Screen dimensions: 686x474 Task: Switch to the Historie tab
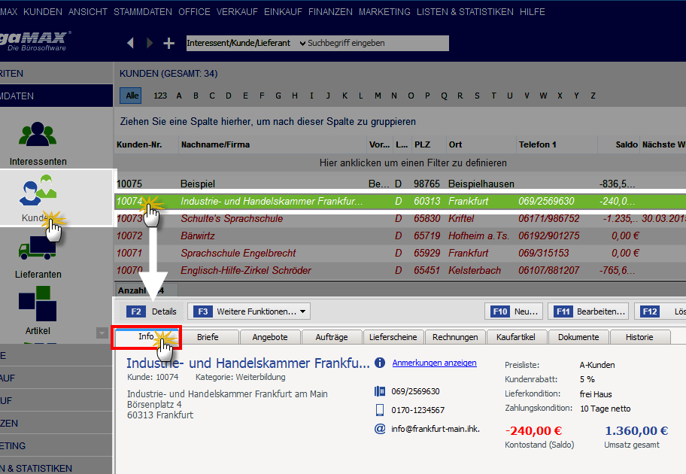639,337
